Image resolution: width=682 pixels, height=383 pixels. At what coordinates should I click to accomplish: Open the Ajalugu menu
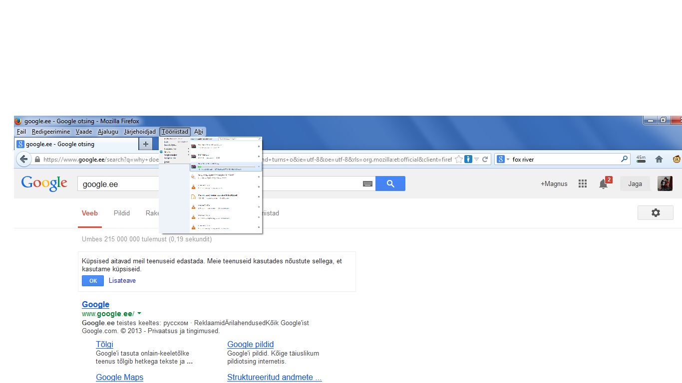coord(108,132)
